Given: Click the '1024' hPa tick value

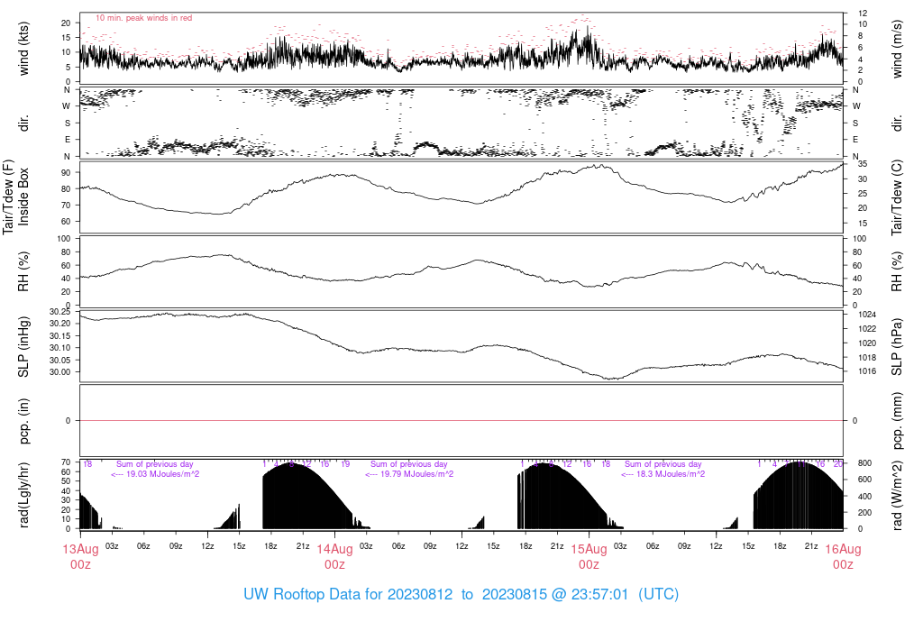Looking at the screenshot, I should (x=867, y=315).
